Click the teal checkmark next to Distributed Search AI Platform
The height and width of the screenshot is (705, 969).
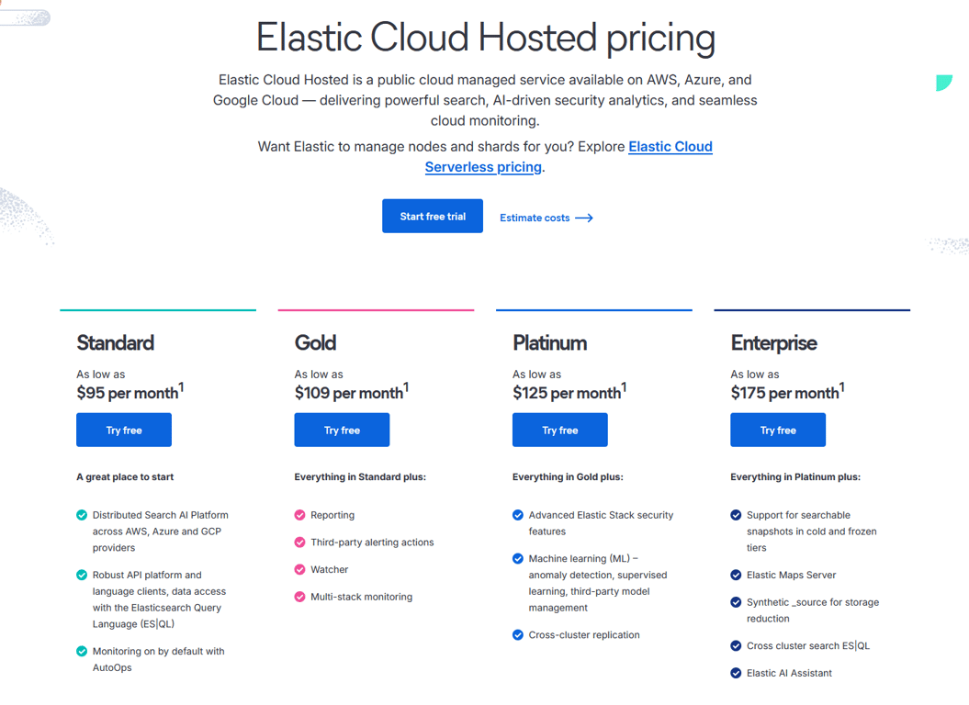(x=82, y=515)
